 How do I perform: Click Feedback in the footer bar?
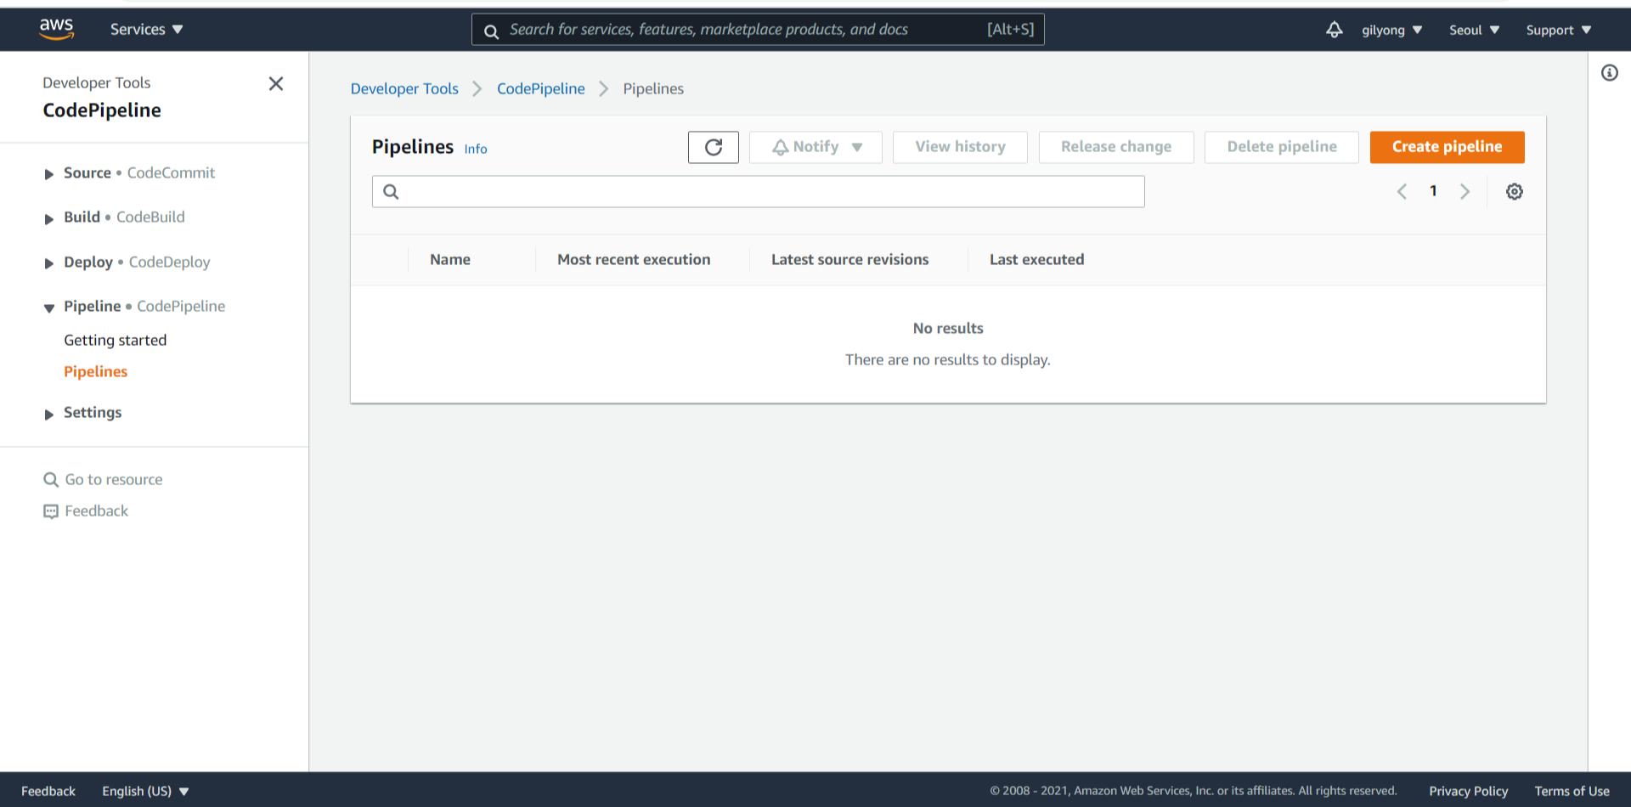pyautogui.click(x=48, y=791)
